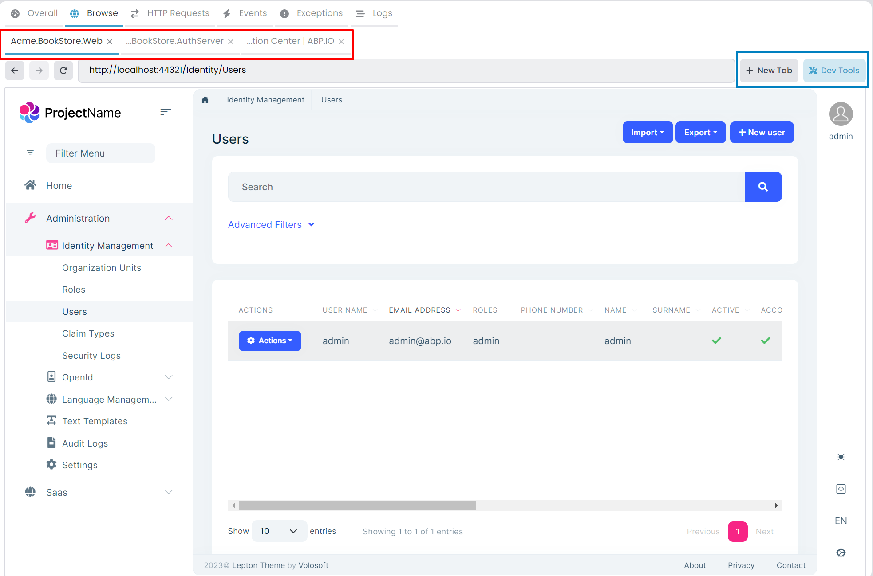Screen dimensions: 873x576
Task: Click the home breadcrumb icon
Action: 205,100
